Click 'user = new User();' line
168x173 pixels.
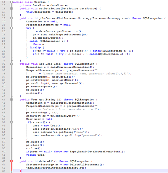tap(47, 126)
